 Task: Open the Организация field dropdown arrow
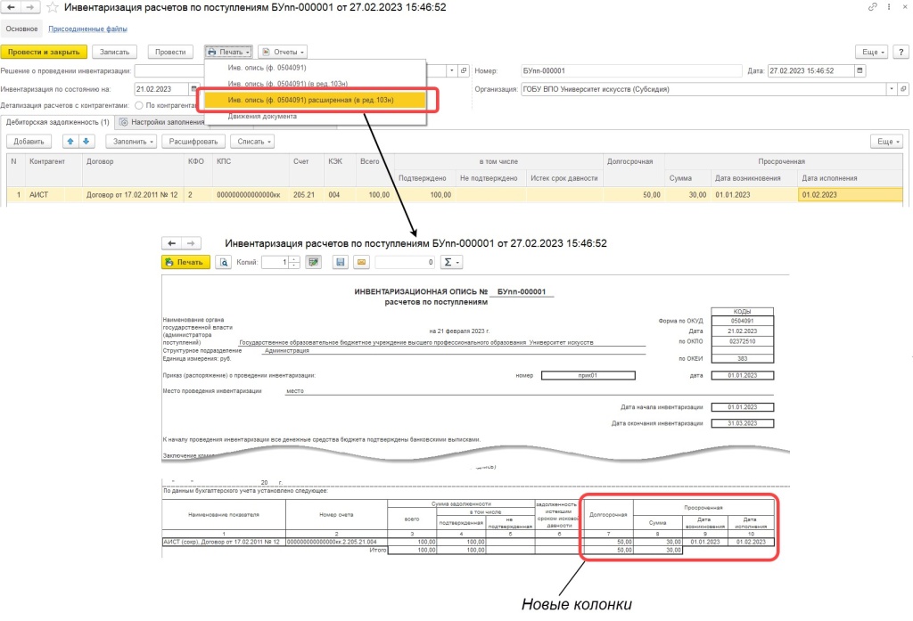pos(892,89)
